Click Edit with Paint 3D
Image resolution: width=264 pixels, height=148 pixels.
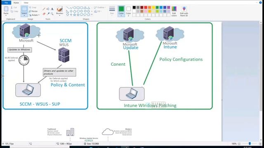tap(184, 12)
